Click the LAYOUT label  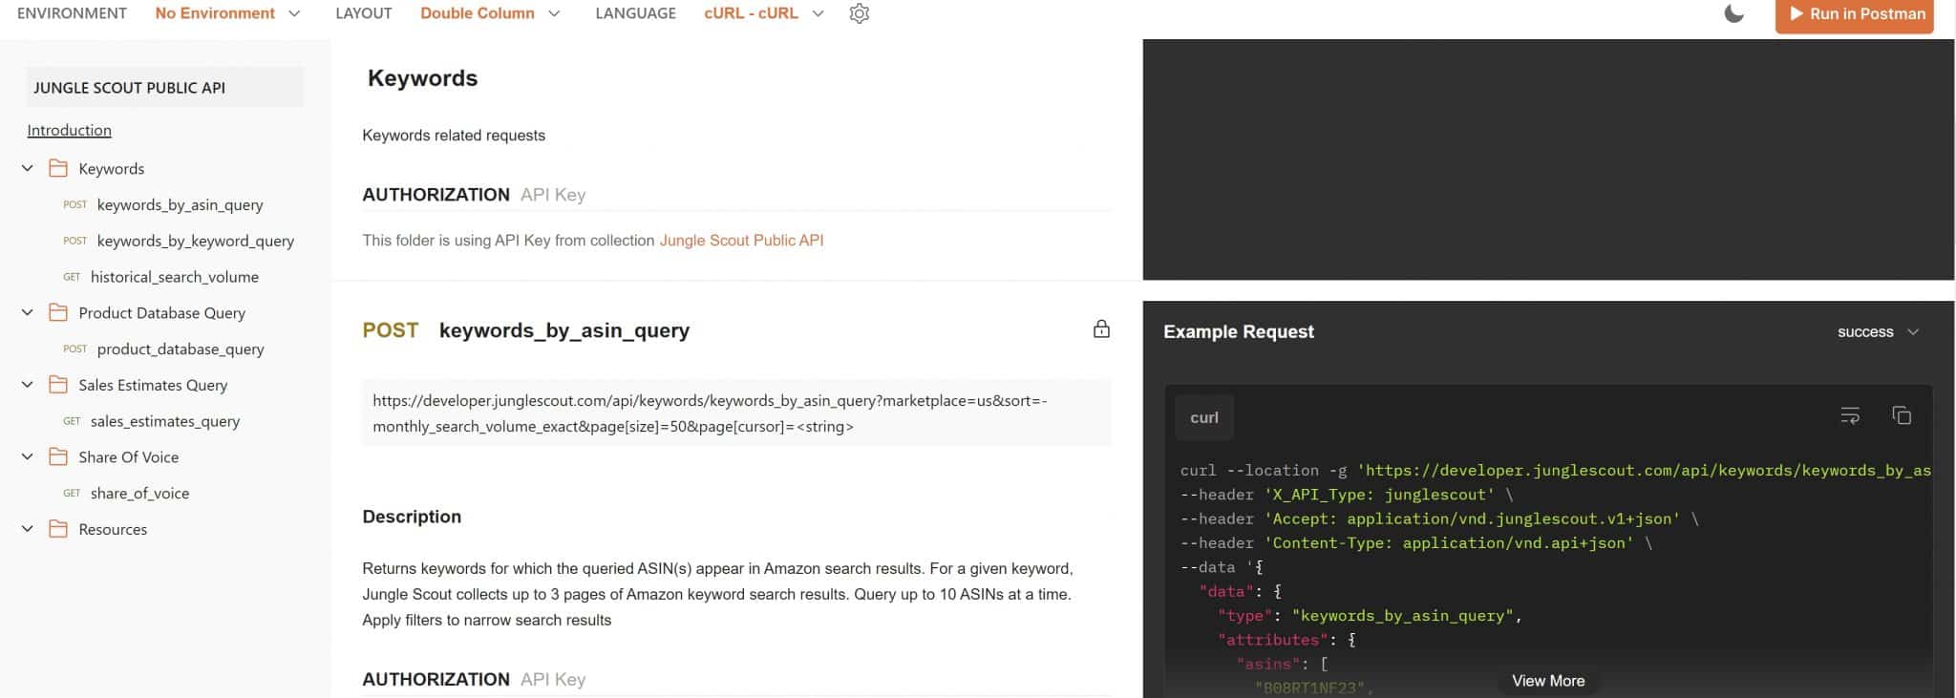[363, 13]
